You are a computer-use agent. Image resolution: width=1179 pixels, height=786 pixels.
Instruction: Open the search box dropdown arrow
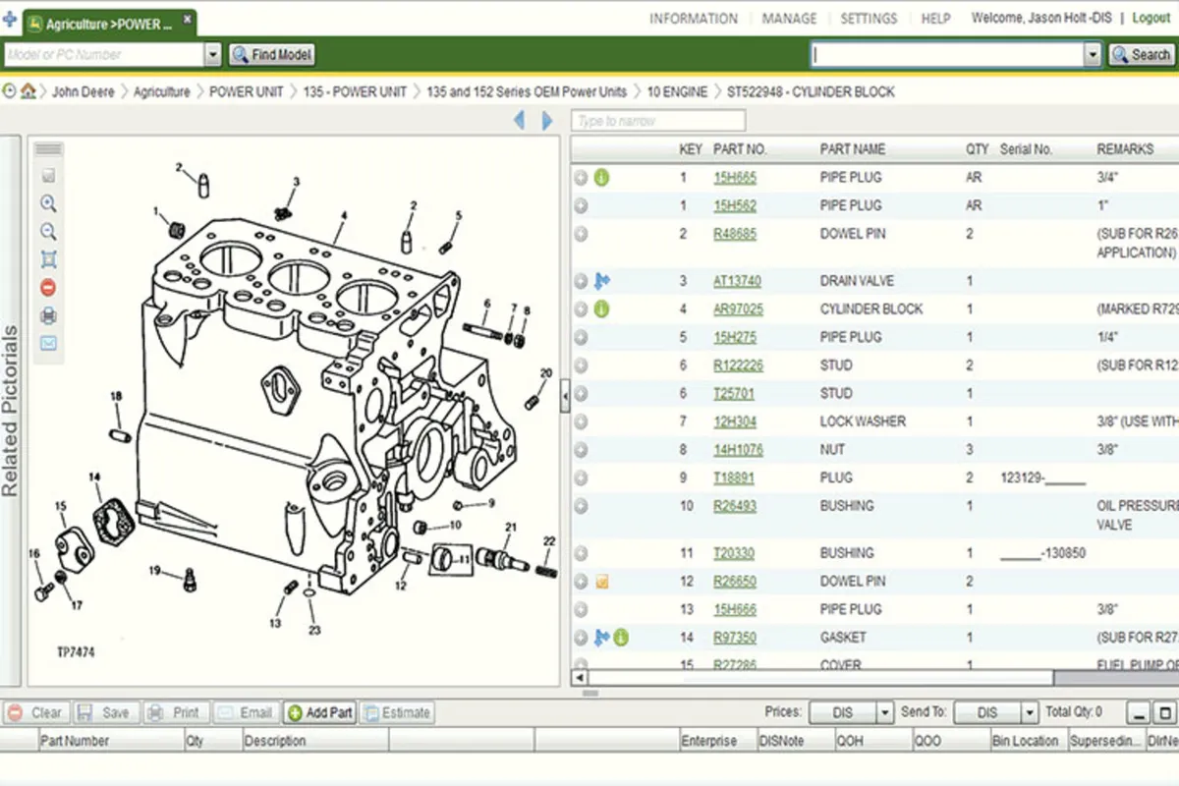coord(1093,55)
